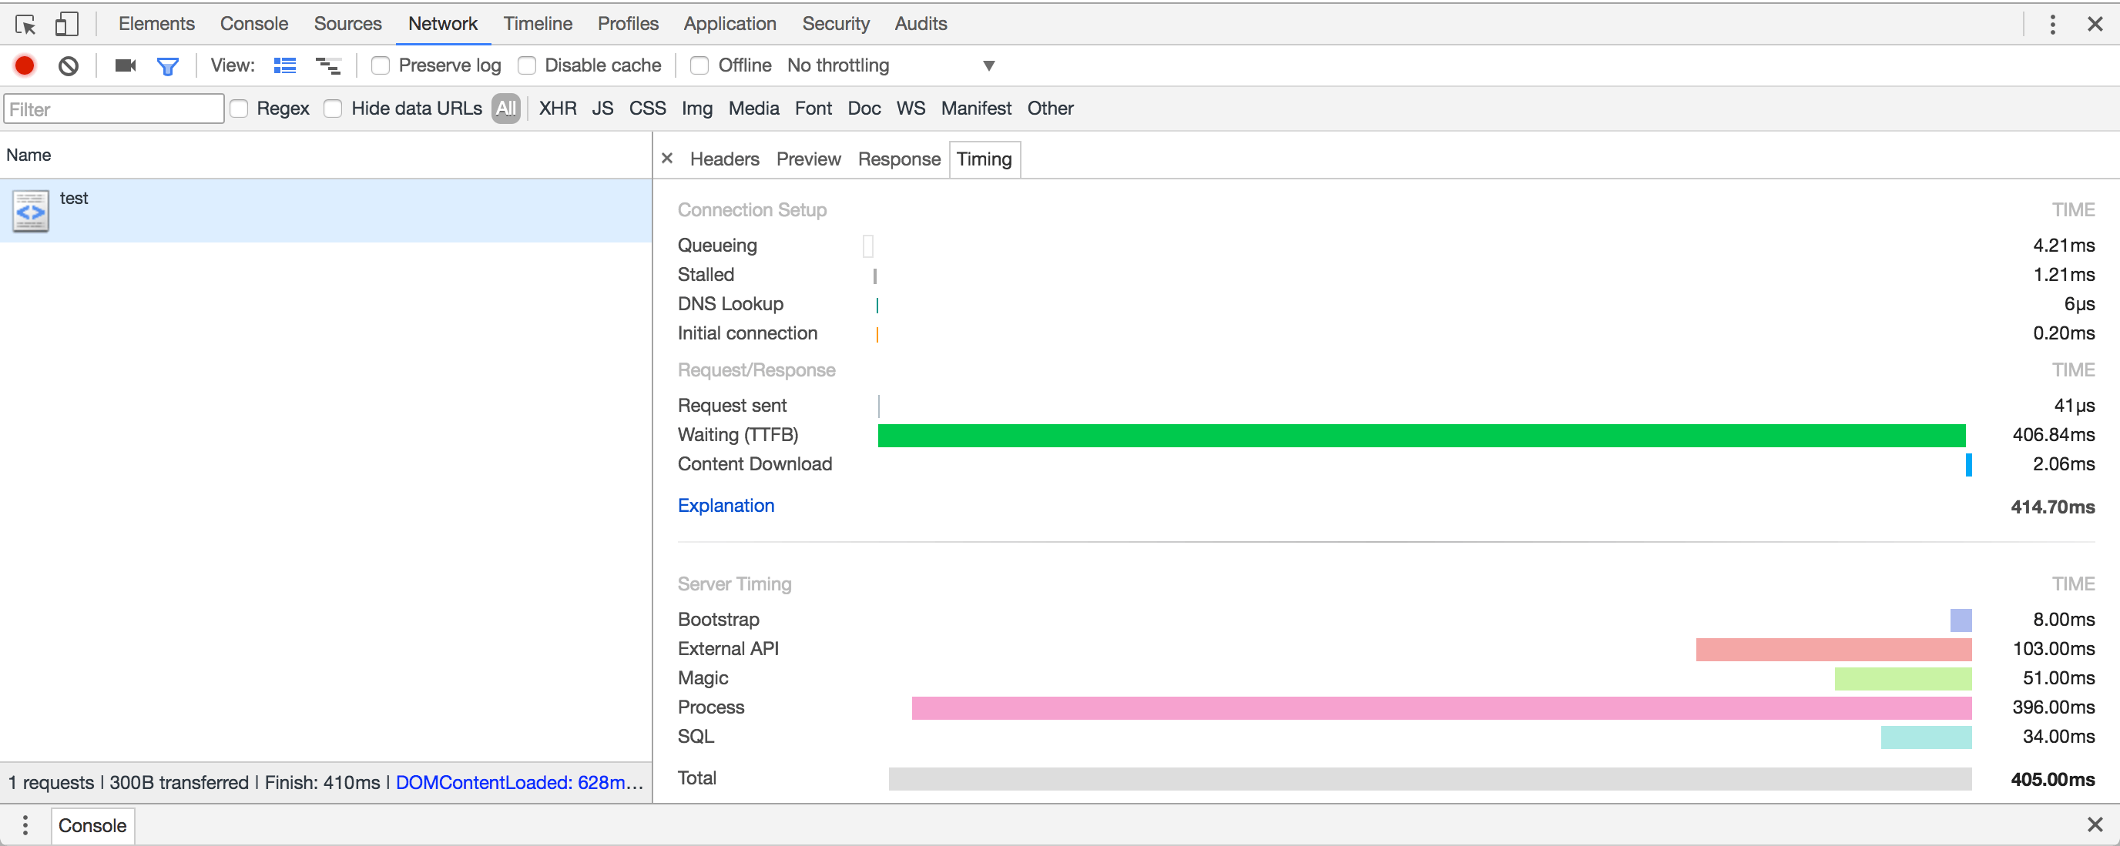Clear the network log with the clear icon
This screenshot has height=846, width=2120.
(x=69, y=65)
